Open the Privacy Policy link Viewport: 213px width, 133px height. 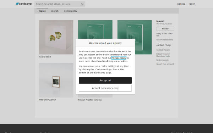(119, 58)
